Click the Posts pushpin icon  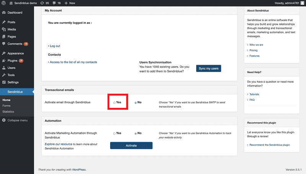click(4, 22)
